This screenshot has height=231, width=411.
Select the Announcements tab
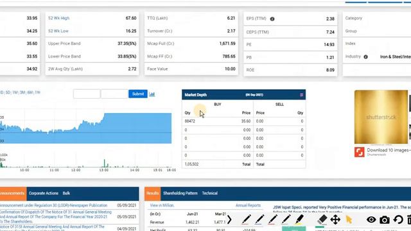[13, 194]
